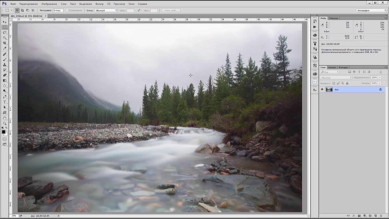The width and height of the screenshot is (389, 219).
Task: Select the Brush tool
Action: 5,60
